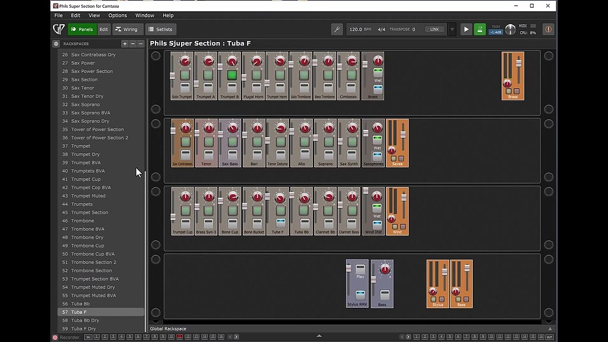
Task: Switch to the Wiring view
Action: 126,29
